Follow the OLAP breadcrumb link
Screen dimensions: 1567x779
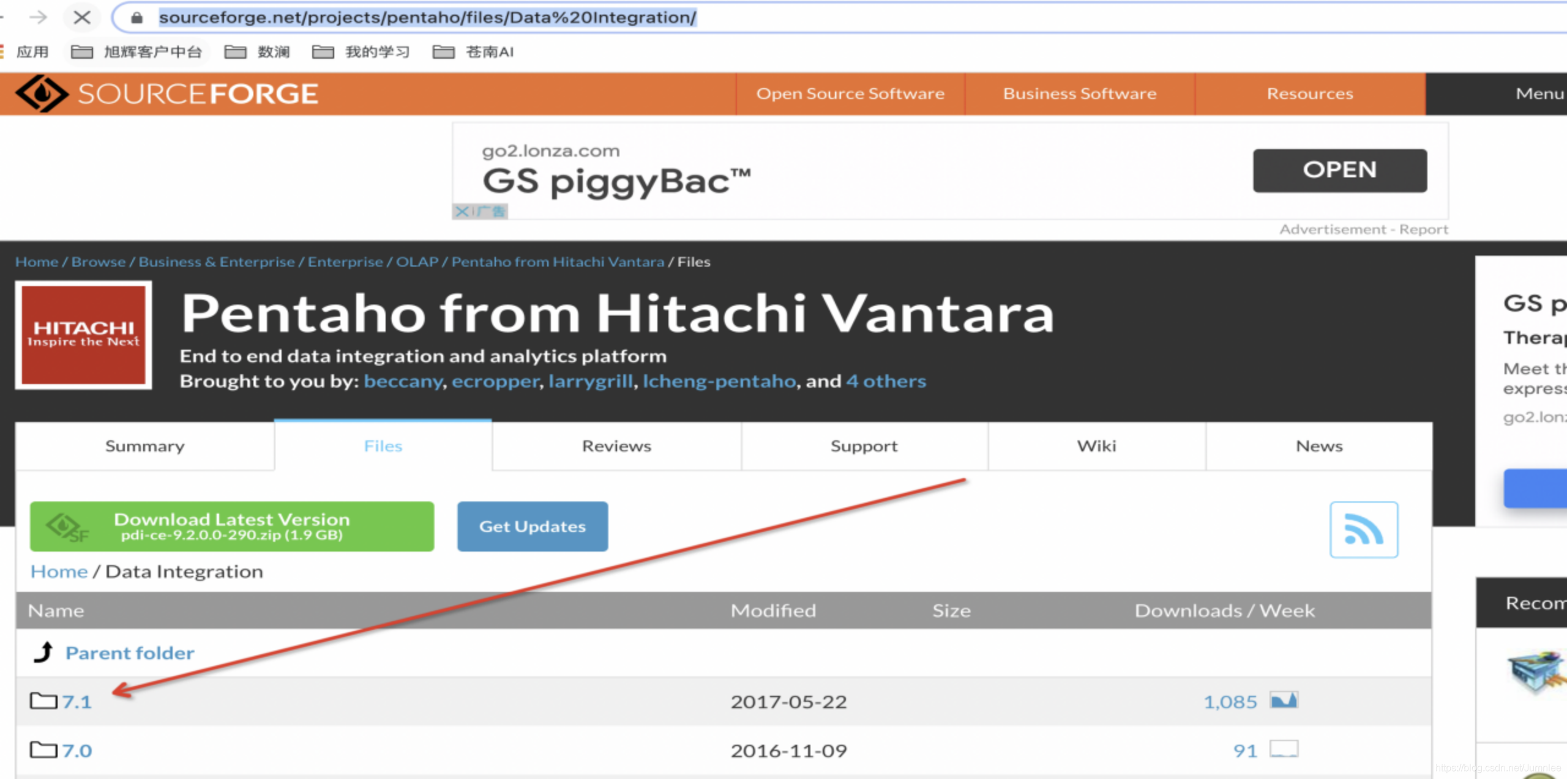(x=417, y=262)
